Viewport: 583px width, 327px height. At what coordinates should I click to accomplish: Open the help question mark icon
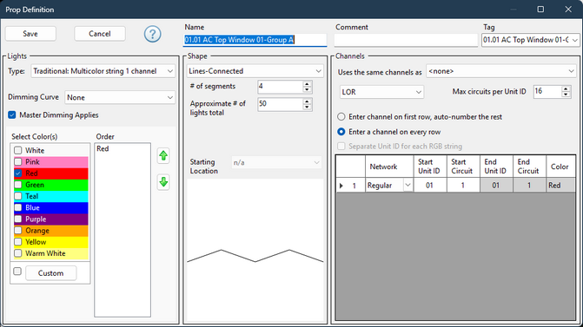pos(152,34)
